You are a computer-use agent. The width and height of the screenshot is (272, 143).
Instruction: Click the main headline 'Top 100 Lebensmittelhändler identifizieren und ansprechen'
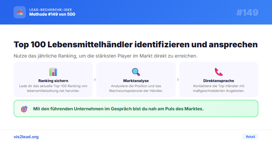(136, 45)
